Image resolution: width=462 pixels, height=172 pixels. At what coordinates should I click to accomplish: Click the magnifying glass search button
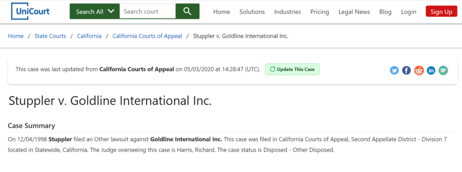[x=187, y=11]
